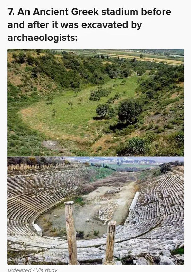Tap the word 'excavated' in the heading
This screenshot has width=191, height=272.
[x=104, y=25]
